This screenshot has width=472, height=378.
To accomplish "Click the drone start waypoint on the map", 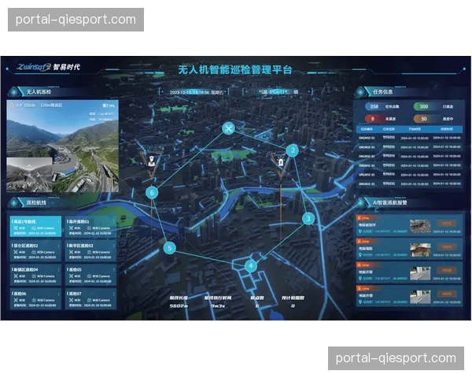I will (228, 128).
